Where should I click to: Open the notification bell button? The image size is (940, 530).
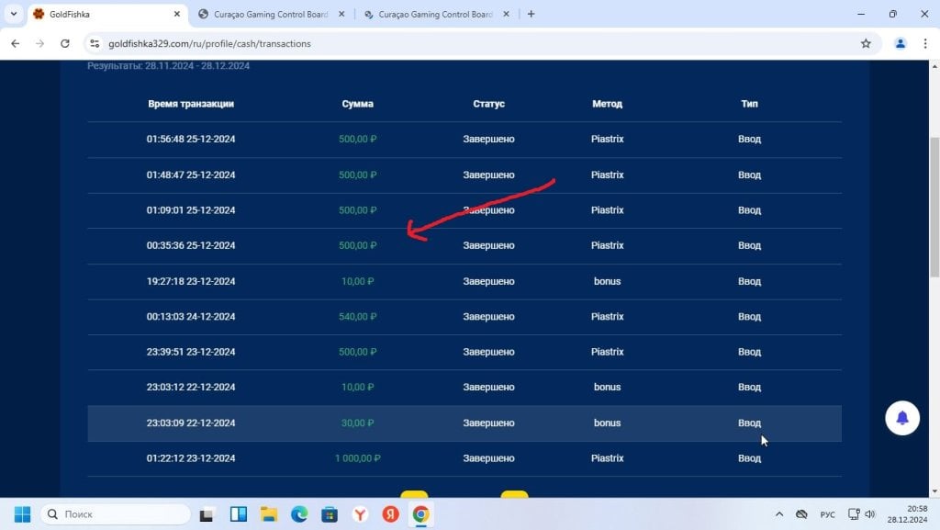902,418
